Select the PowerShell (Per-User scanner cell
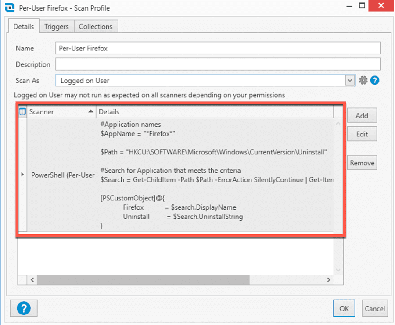The width and height of the screenshot is (395, 325). tap(61, 175)
